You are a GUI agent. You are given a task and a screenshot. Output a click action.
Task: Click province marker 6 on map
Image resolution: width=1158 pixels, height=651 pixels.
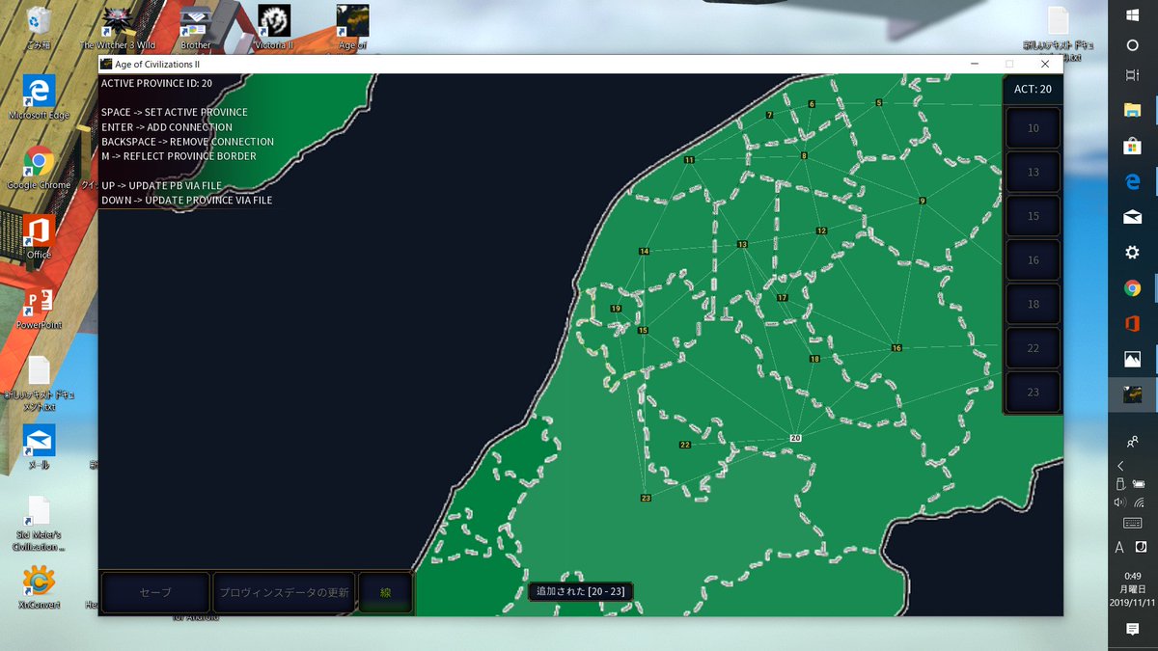click(x=812, y=103)
